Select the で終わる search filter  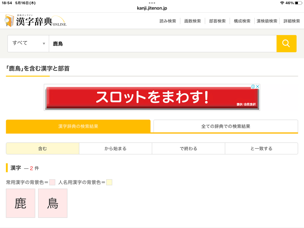188,148
